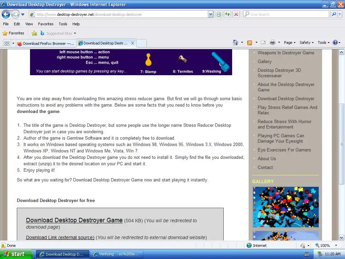Refresh the page with the Refresh icon

pyautogui.click(x=227, y=15)
